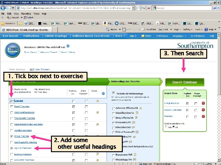Open the Tools menu
The width and height of the screenshot is (221, 165).
(x=36, y=14)
